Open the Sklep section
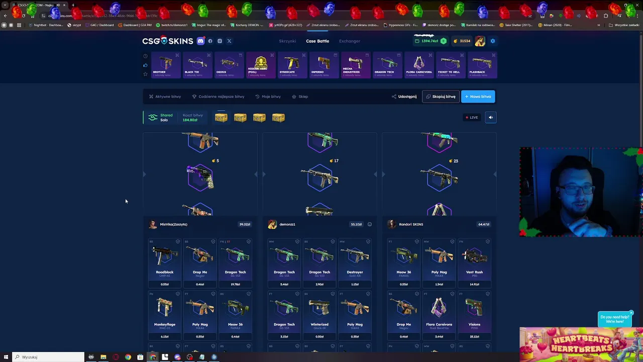The image size is (643, 362). [300, 97]
